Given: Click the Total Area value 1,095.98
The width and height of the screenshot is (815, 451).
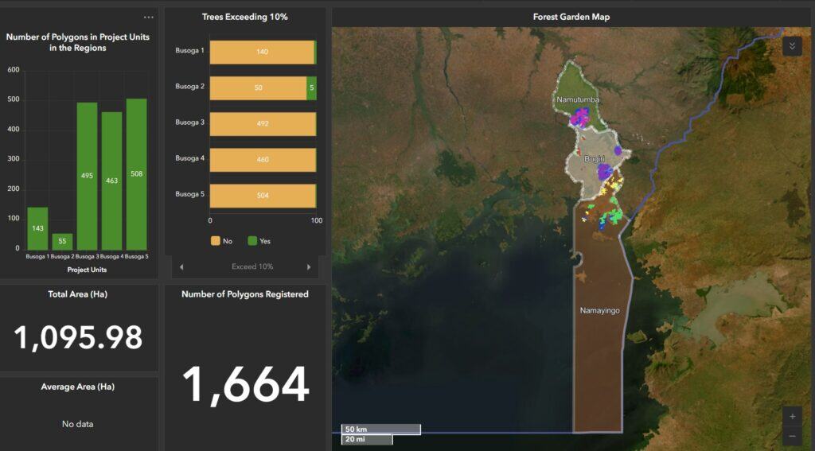Looking at the screenshot, I should (78, 338).
